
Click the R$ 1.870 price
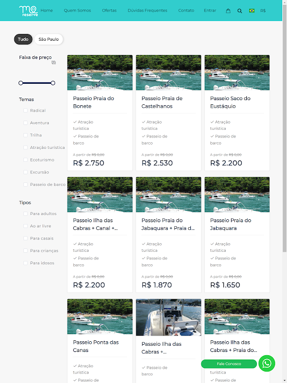tap(157, 285)
